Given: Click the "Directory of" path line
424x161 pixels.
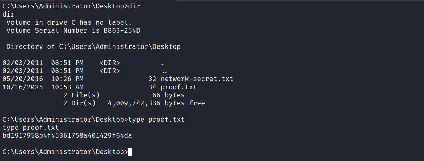Looking at the screenshot, I should click(93, 47).
